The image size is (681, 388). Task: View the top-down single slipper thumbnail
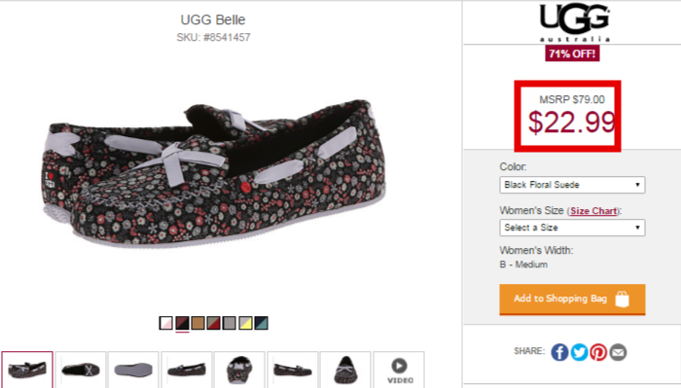pos(345,370)
